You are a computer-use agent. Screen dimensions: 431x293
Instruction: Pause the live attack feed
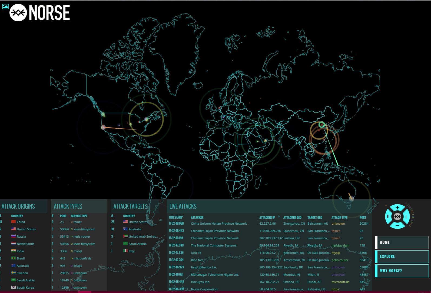pos(388,216)
